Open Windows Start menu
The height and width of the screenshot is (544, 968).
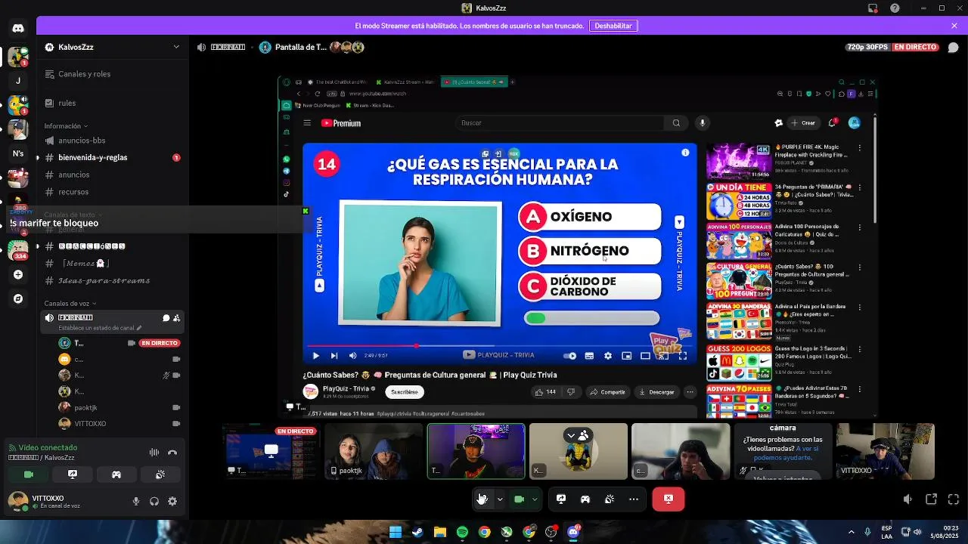pyautogui.click(x=395, y=532)
